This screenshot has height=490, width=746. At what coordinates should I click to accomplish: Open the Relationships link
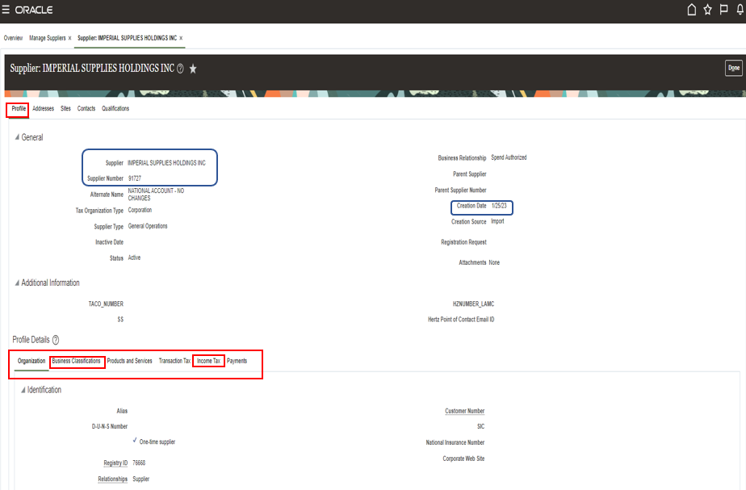tap(113, 479)
